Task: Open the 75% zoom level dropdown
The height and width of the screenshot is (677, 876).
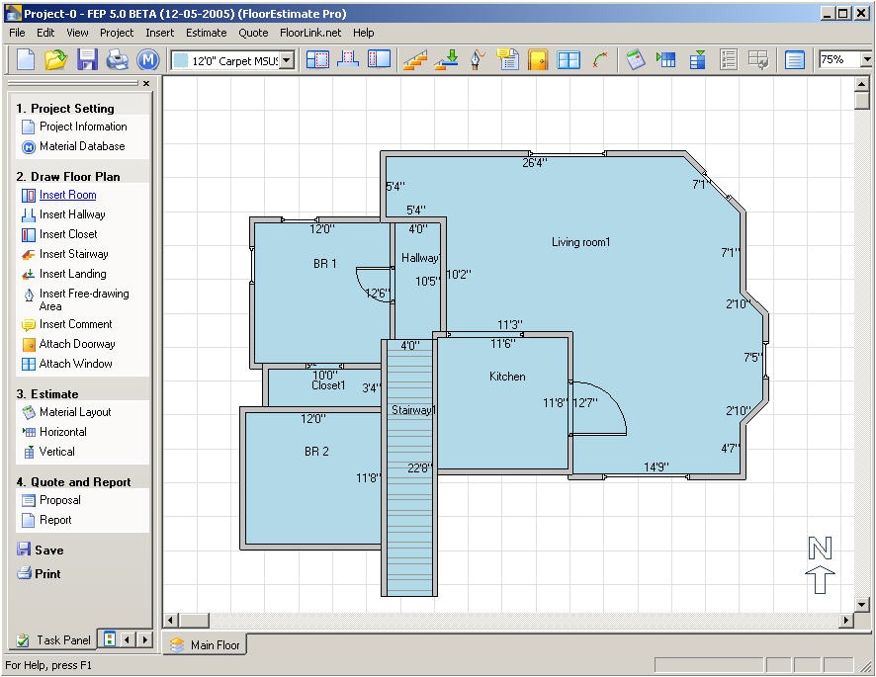Action: point(866,60)
